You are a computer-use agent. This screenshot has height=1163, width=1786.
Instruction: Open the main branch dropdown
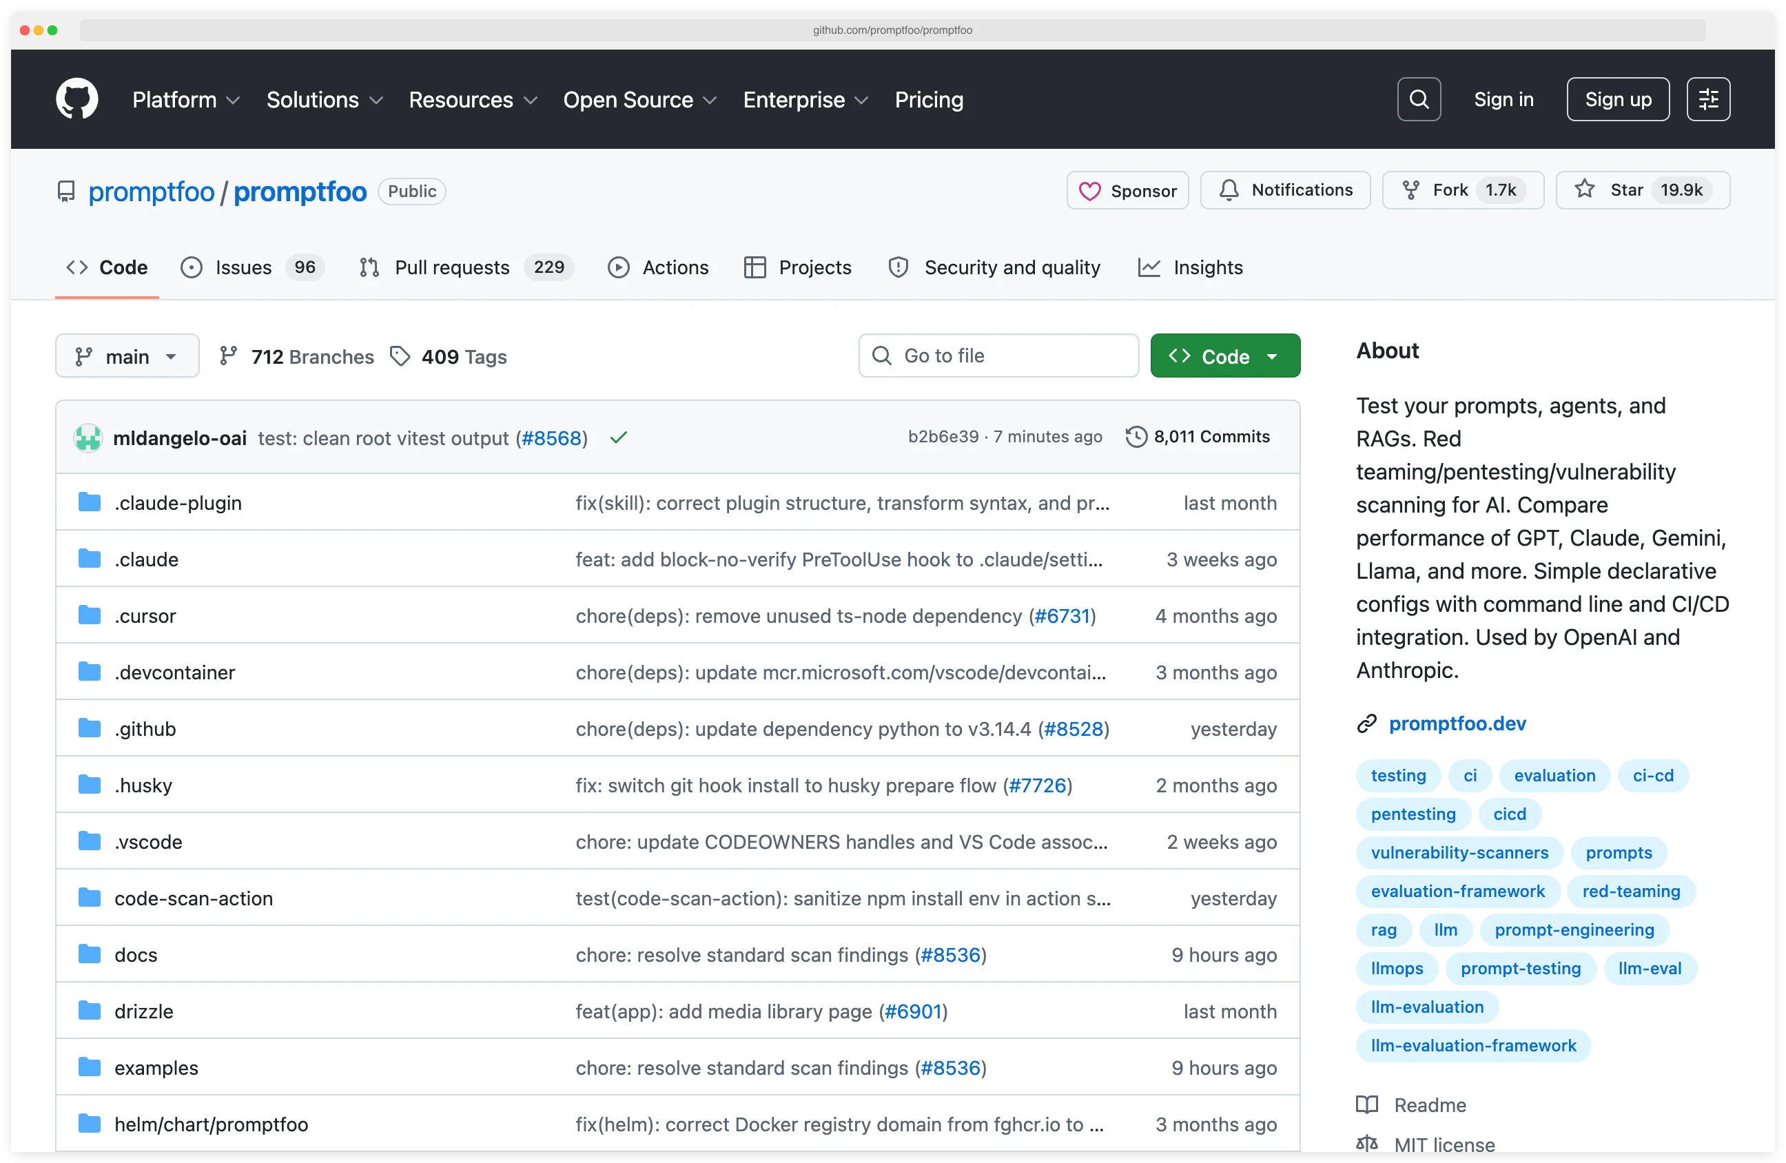tap(127, 356)
